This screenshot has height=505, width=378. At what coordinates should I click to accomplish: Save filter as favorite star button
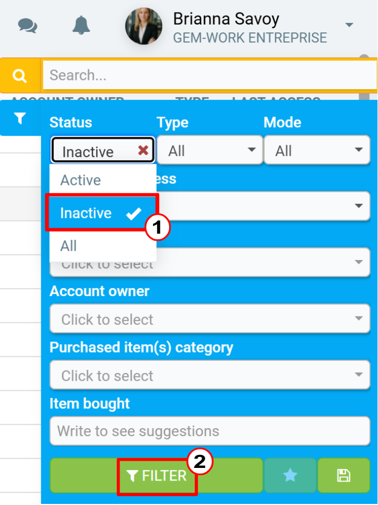[290, 475]
